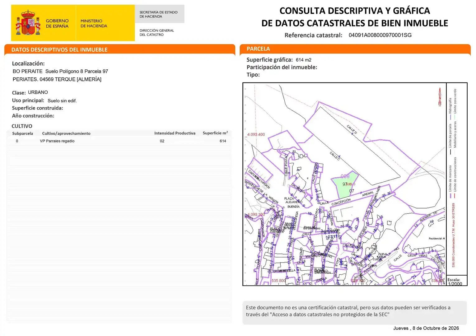This screenshot has height=336, width=476.
Task: Click the cadastral reference 04091A008000970001SG
Action: 380,35
